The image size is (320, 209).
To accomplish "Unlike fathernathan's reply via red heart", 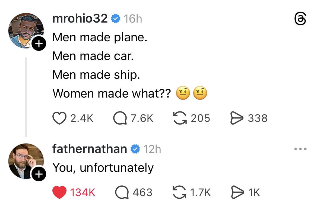I will coord(59,192).
